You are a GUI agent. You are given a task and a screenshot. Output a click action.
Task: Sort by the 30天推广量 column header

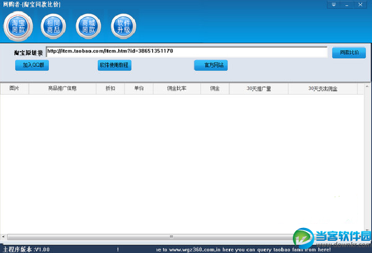tap(259, 88)
